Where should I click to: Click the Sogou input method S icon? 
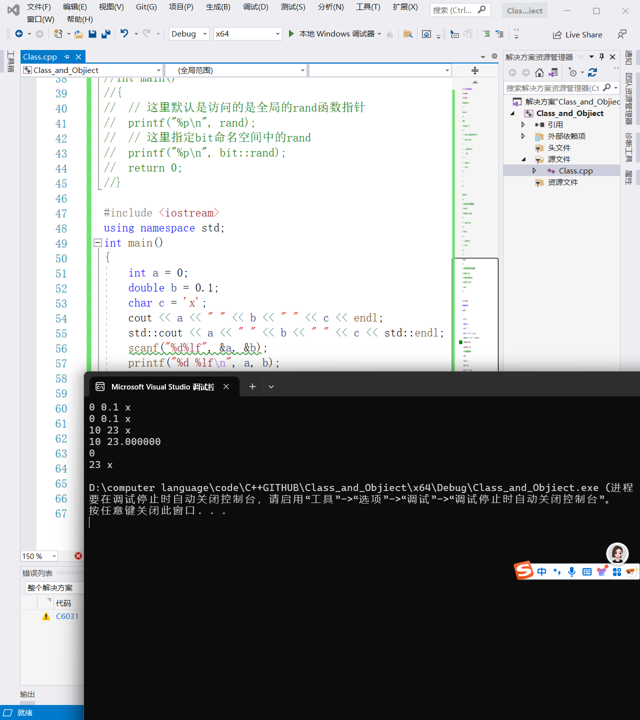tap(524, 570)
